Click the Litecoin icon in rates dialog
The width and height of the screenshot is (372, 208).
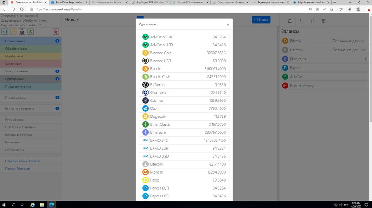145,164
